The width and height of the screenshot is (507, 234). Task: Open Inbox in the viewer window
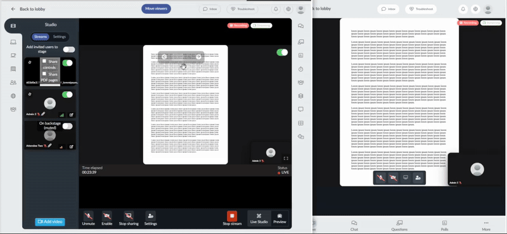pos(388,9)
